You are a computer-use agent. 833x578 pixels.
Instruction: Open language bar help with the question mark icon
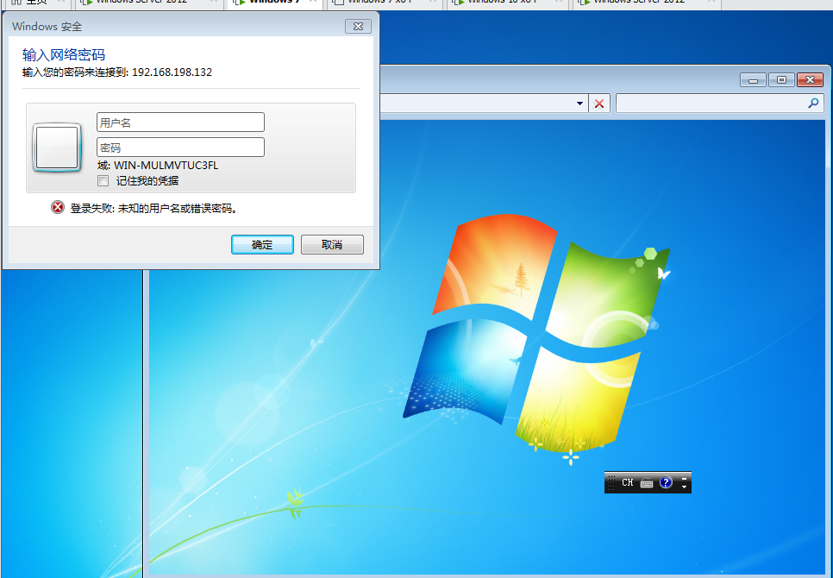click(666, 482)
